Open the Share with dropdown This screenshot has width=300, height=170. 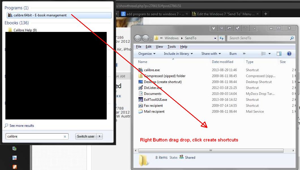[211, 54]
